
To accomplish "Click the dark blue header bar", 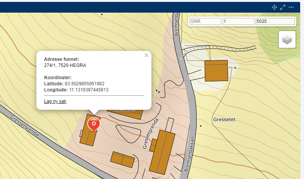I will pos(134,7).
